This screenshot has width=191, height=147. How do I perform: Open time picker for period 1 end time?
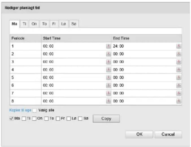pos(179,46)
